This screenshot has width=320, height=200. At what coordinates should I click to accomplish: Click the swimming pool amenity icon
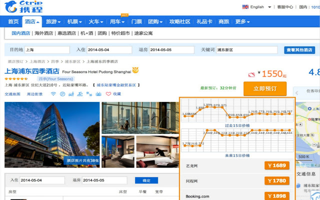tap(80, 94)
